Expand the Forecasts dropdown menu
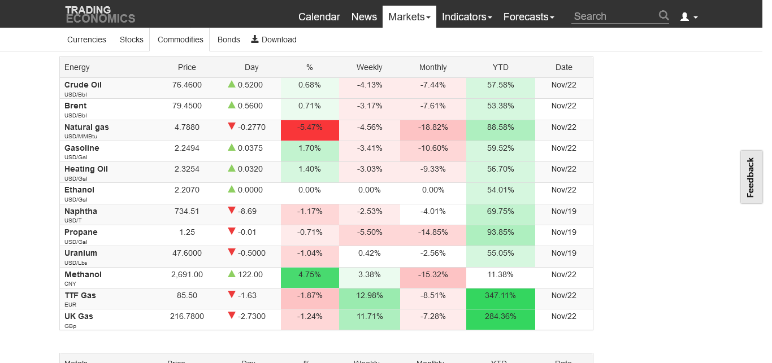772x363 pixels. tap(528, 17)
